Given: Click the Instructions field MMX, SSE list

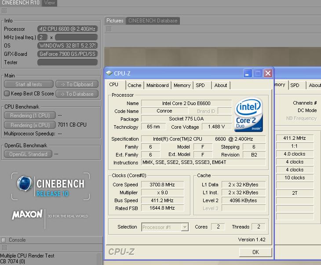Looking at the screenshot, I should [x=203, y=162].
